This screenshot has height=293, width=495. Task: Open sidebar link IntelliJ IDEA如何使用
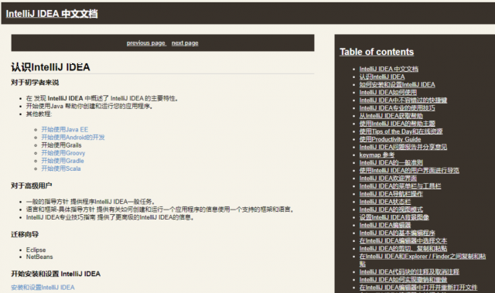pyautogui.click(x=388, y=93)
